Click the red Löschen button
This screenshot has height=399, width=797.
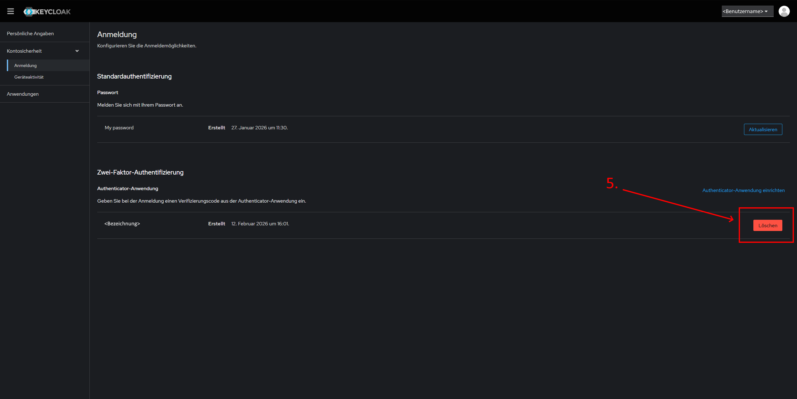click(767, 225)
